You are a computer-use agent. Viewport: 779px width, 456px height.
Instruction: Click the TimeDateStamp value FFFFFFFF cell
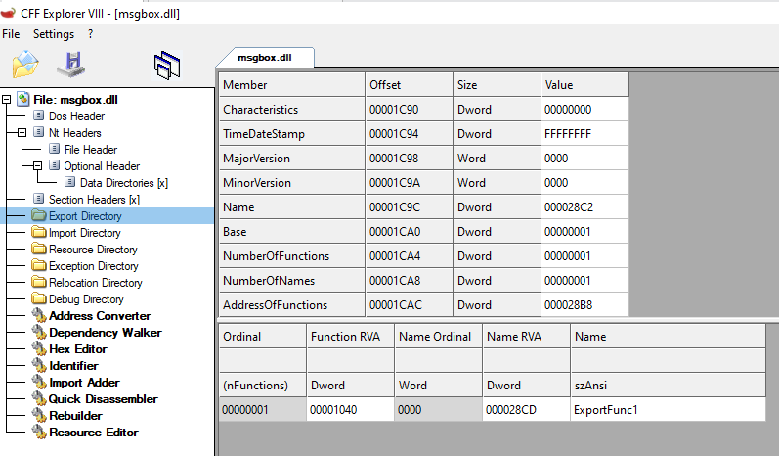click(584, 134)
